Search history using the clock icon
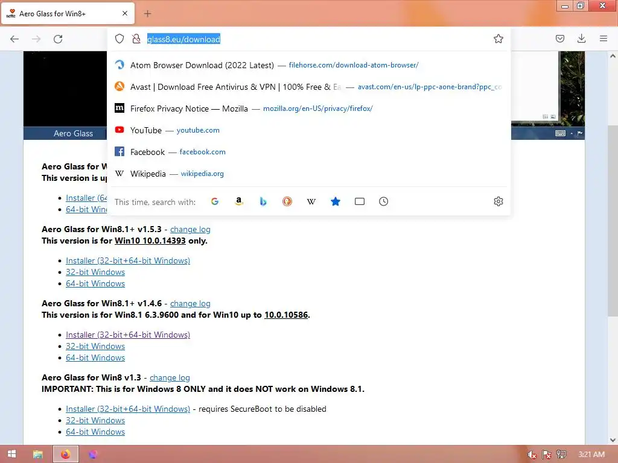The image size is (618, 463). (x=383, y=201)
